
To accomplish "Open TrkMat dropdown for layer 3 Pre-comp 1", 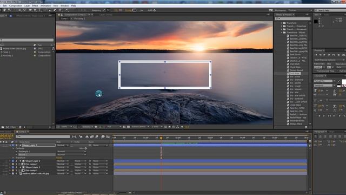I will pos(80,164).
